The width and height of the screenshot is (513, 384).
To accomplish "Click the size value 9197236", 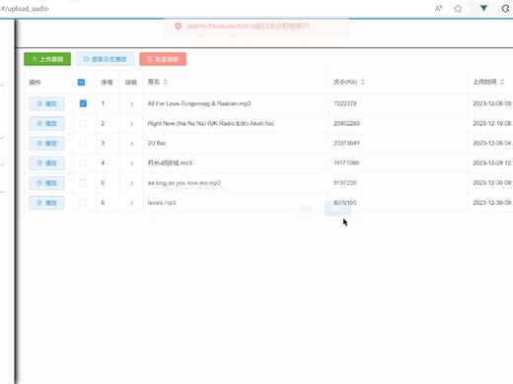I will coord(345,183).
